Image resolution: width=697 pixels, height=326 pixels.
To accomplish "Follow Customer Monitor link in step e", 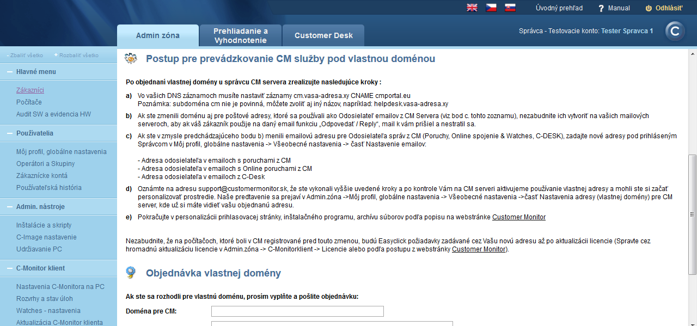I will tap(519, 217).
